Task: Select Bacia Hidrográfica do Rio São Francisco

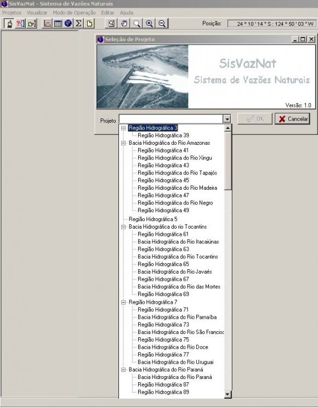Action: (180, 332)
